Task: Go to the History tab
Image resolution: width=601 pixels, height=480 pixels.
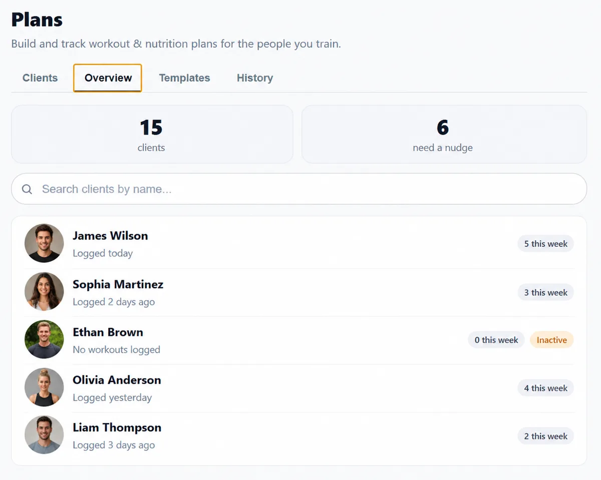Action: pos(255,78)
